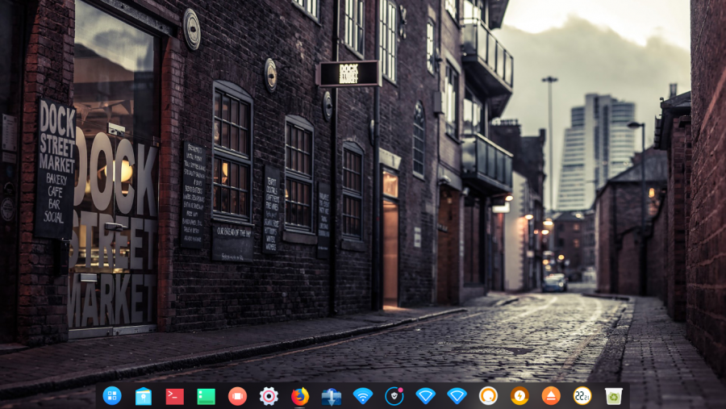Image resolution: width=726 pixels, height=409 pixels.
Task: Click the disconnected Wi-Fi icon beside the shield
Action: (425, 396)
